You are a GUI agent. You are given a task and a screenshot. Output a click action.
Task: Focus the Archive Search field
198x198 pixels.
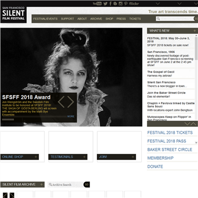(65, 185)
